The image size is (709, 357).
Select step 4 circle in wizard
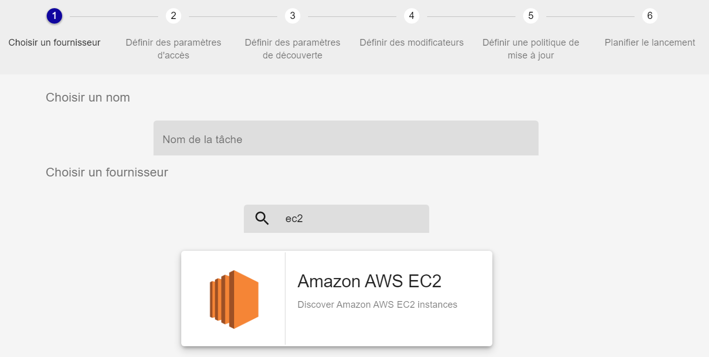point(412,16)
